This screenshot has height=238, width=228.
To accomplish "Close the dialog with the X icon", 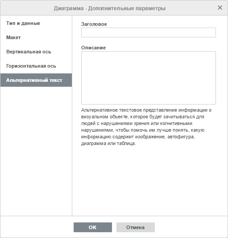I will [x=220, y=8].
